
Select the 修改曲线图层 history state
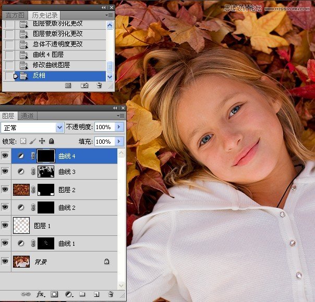[54, 65]
